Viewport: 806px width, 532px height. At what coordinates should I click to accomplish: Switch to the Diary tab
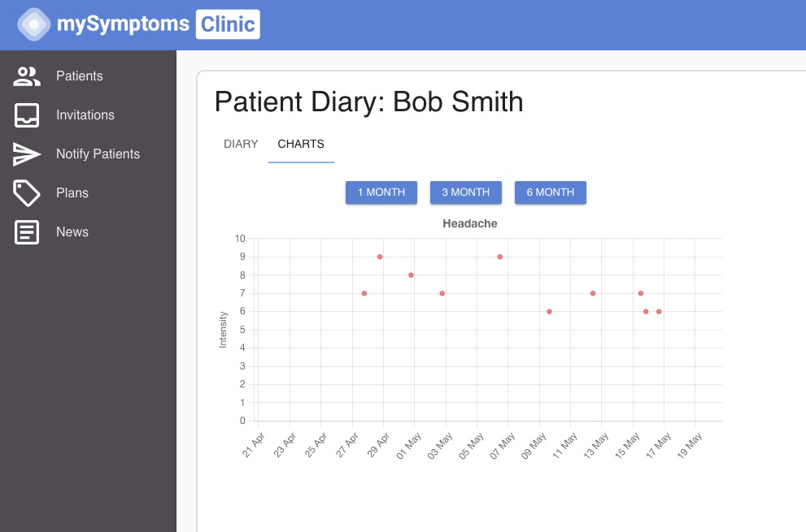point(241,145)
